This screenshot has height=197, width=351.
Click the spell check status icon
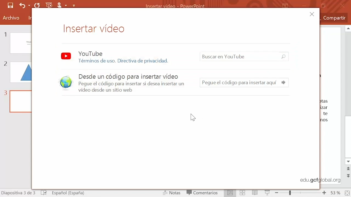click(x=44, y=193)
